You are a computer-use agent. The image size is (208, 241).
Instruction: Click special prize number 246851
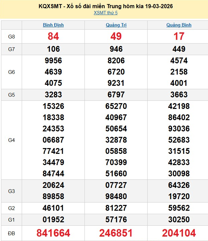(x=116, y=233)
